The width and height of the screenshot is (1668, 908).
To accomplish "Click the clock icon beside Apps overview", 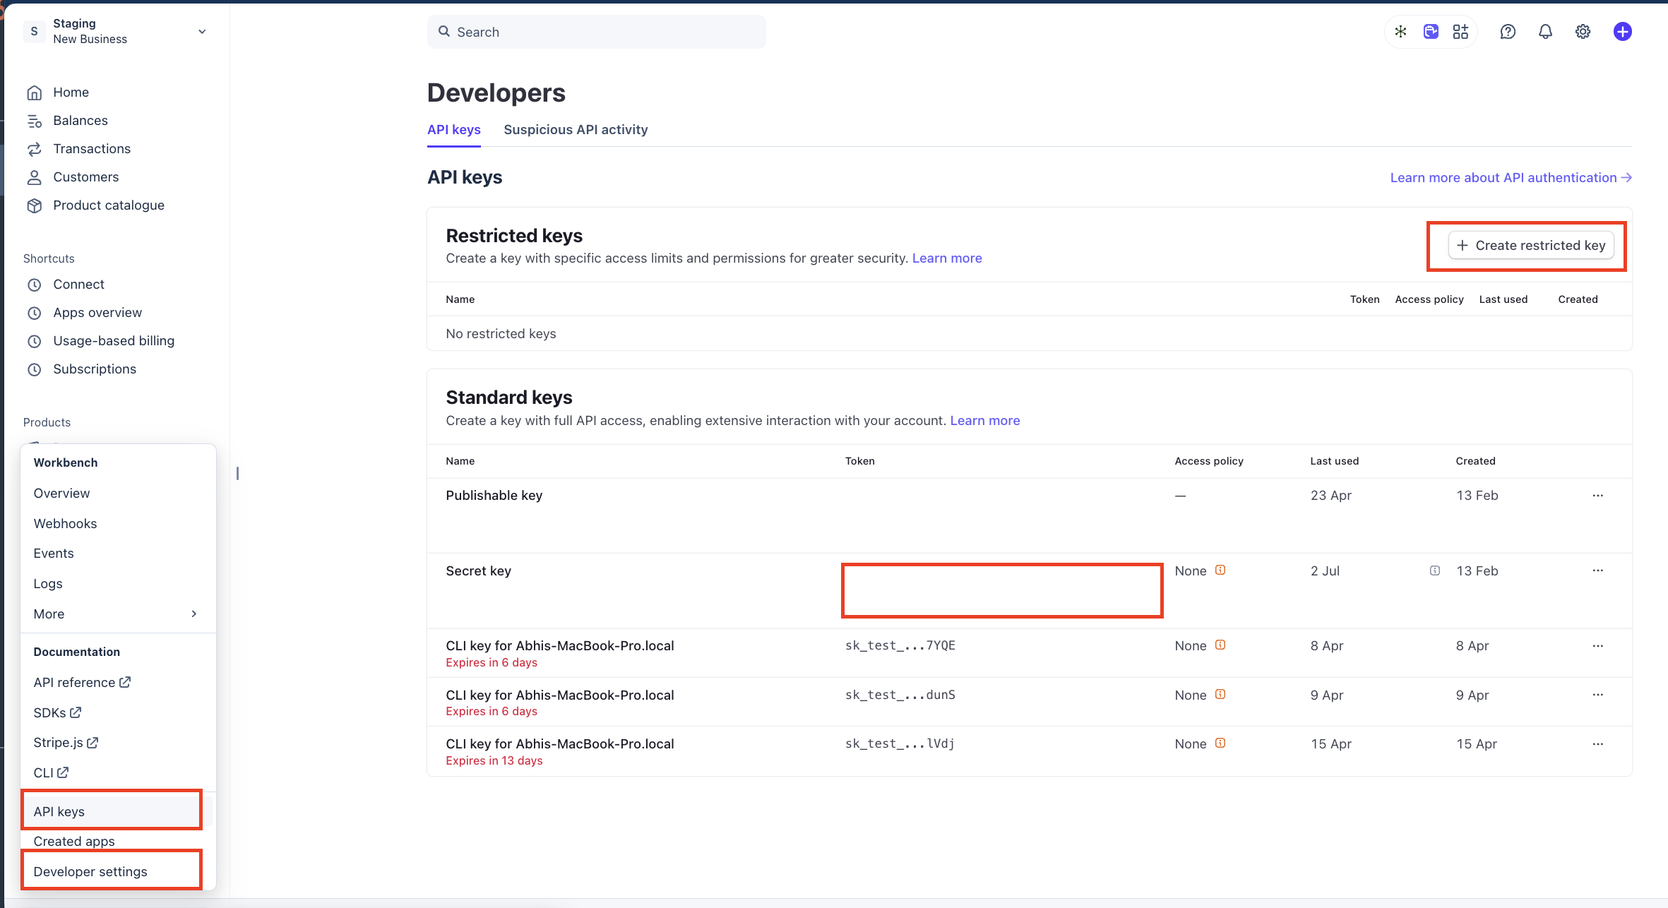I will 34,313.
